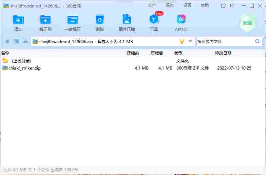Click the 删除 (Delete) trash icon
Screen dimensions: 266x175
pos(100,20)
